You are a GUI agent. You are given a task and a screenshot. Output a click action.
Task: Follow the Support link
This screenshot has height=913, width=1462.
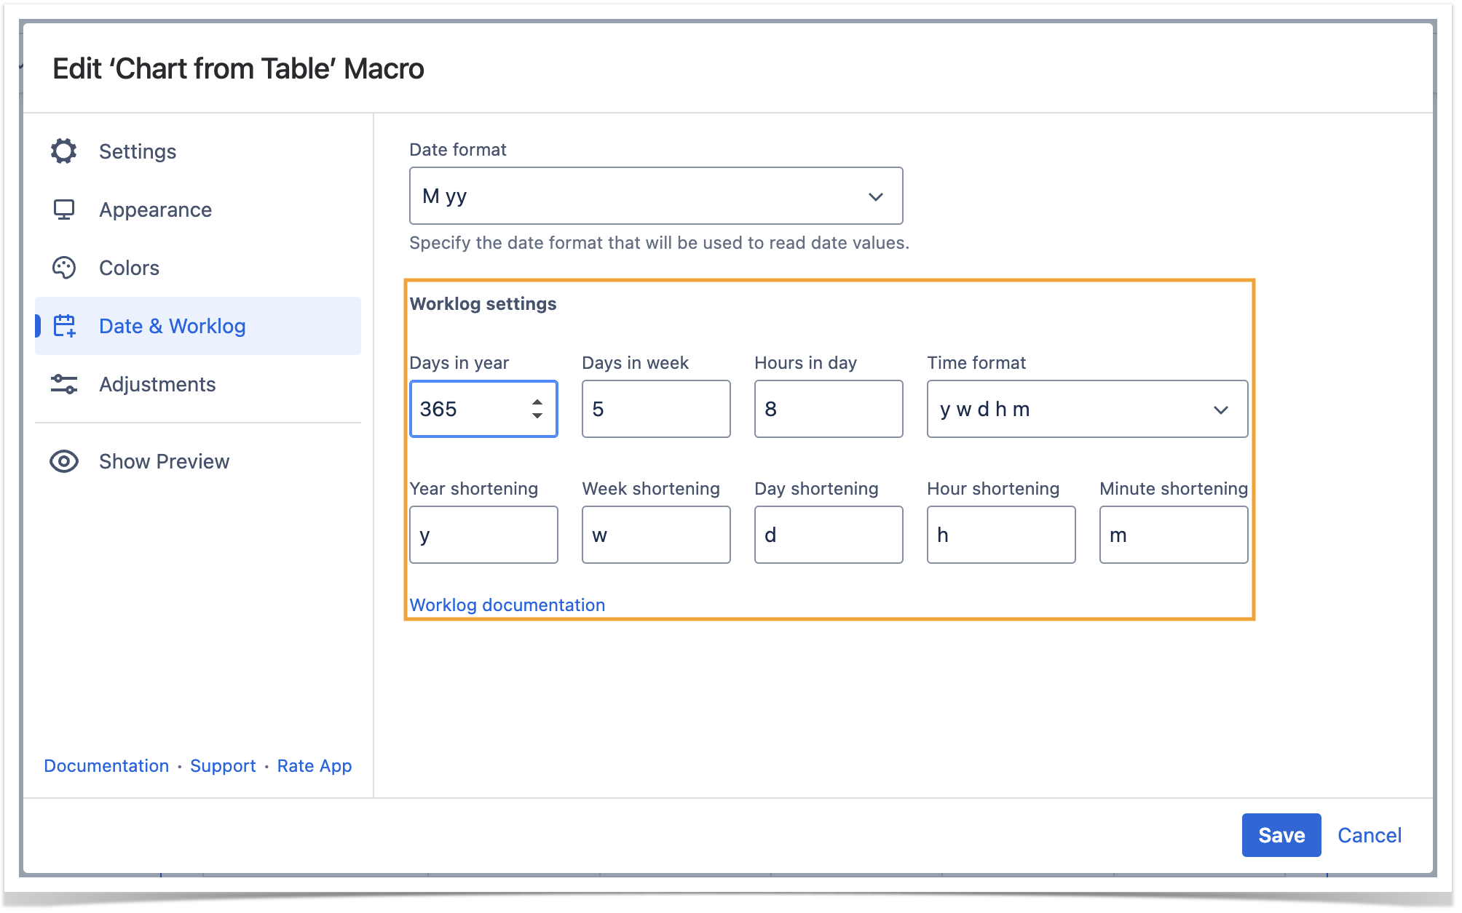(x=223, y=765)
